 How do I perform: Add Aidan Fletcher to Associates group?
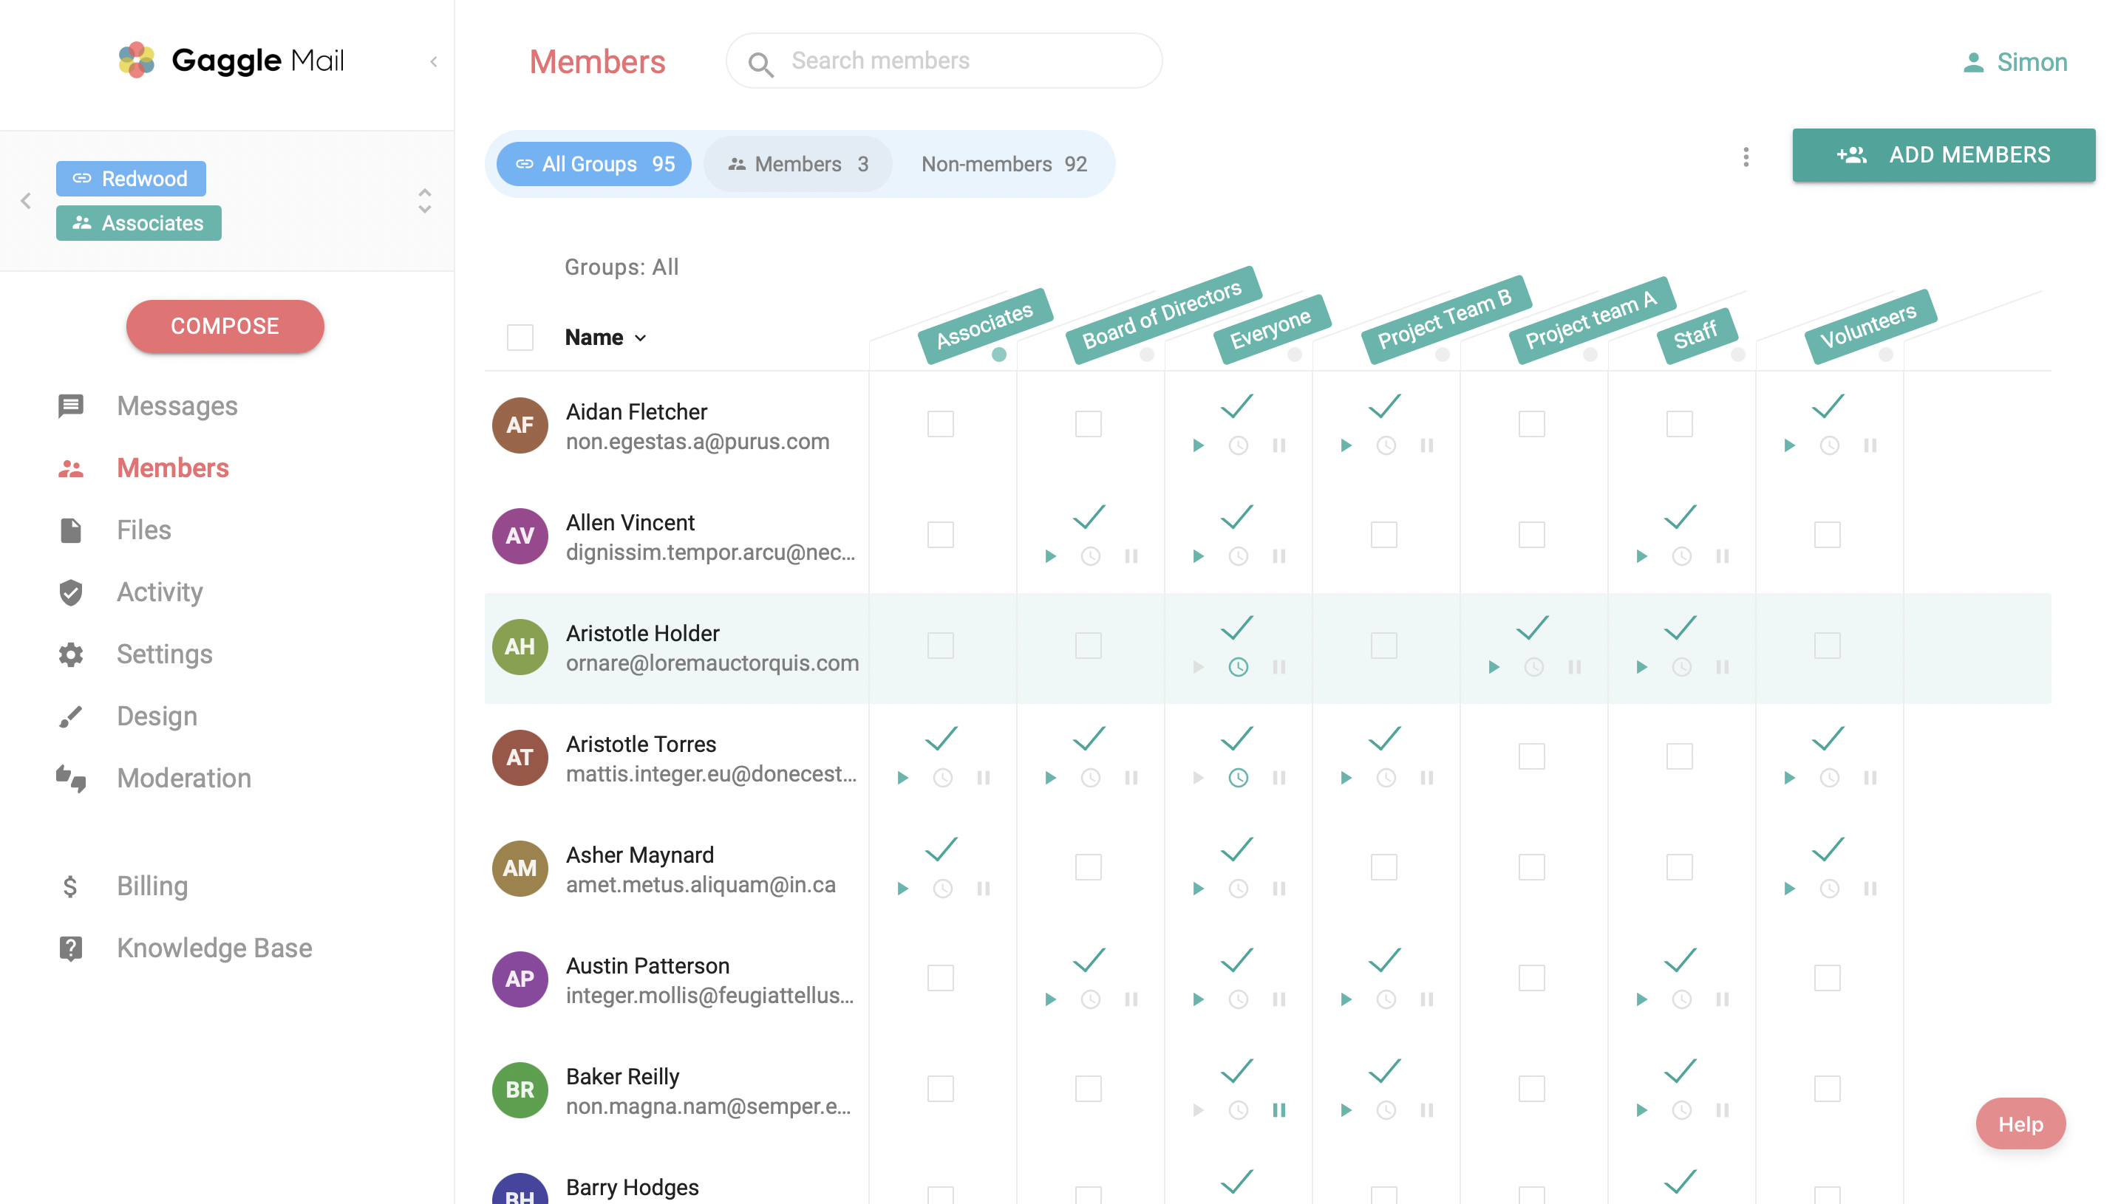[941, 424]
